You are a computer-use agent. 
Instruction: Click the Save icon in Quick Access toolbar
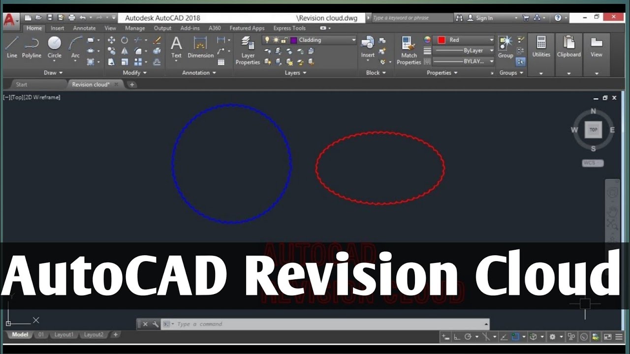[49, 18]
